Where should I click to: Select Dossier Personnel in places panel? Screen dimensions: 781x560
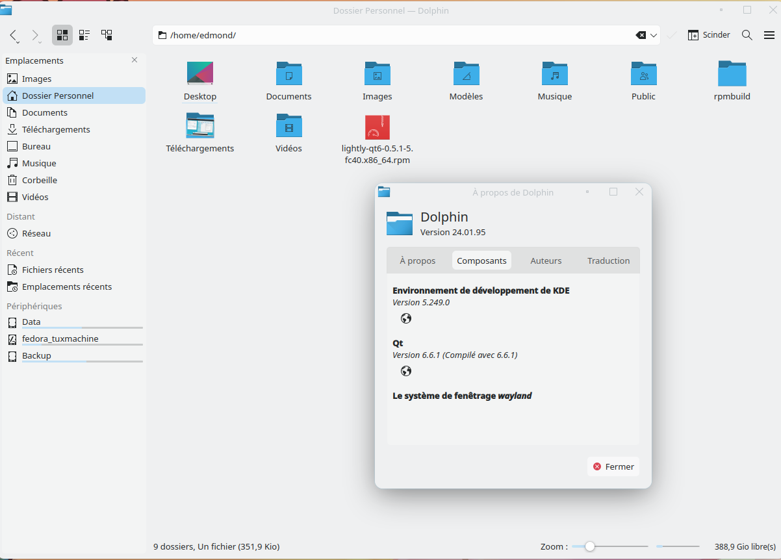[x=74, y=95]
